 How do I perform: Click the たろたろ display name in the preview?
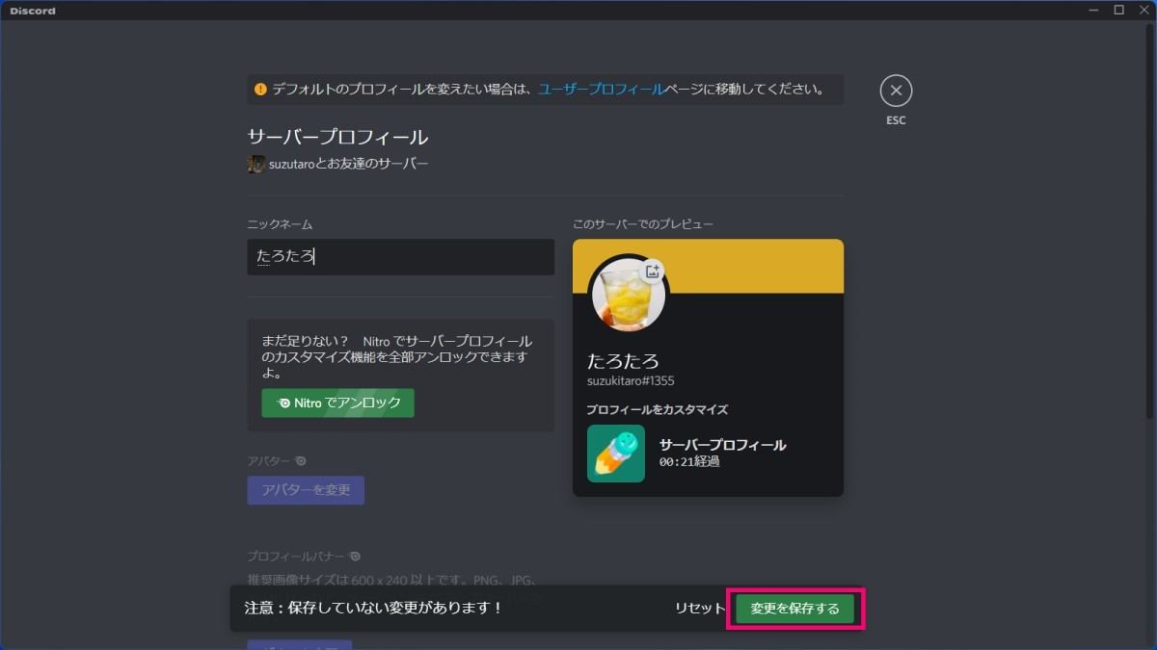tap(624, 361)
